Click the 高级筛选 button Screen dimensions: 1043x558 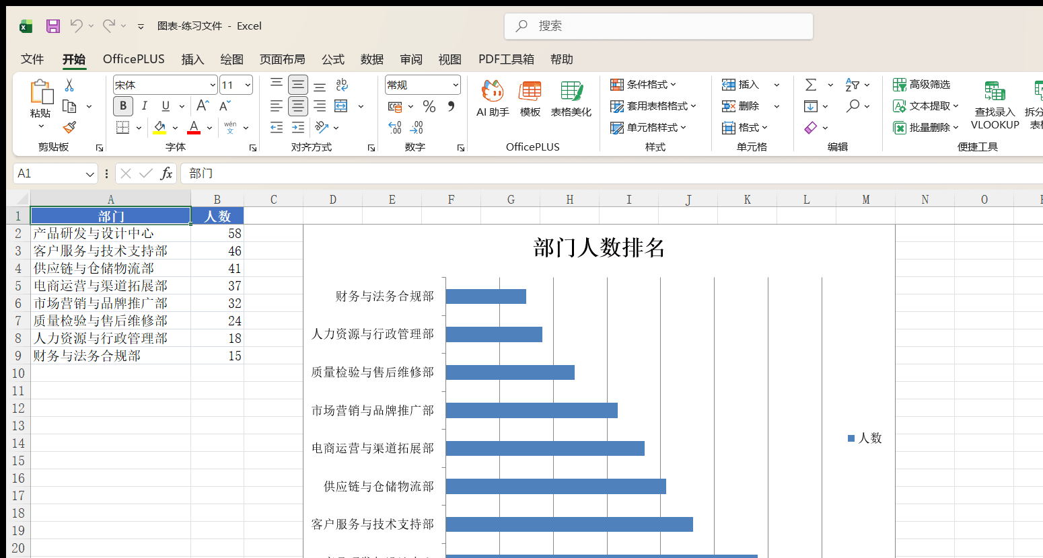click(922, 85)
